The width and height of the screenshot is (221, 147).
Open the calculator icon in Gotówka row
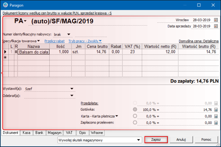click(x=216, y=110)
